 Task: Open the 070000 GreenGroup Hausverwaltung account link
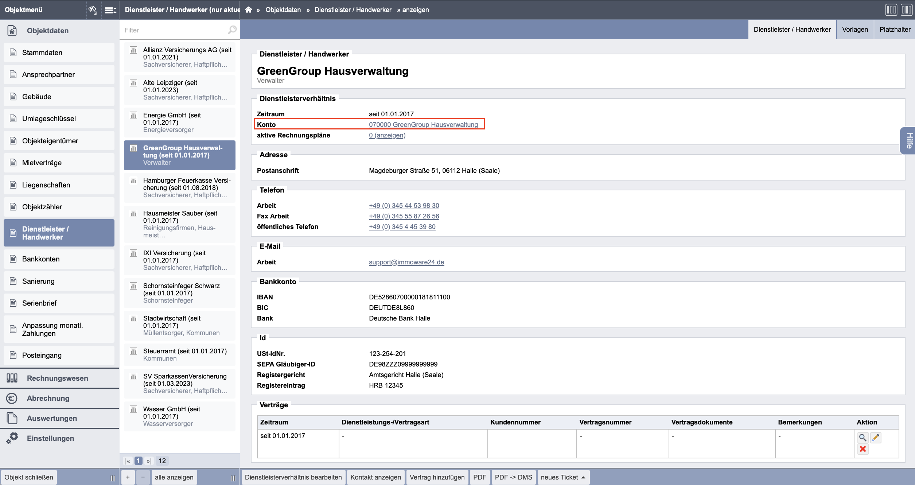[x=423, y=125]
